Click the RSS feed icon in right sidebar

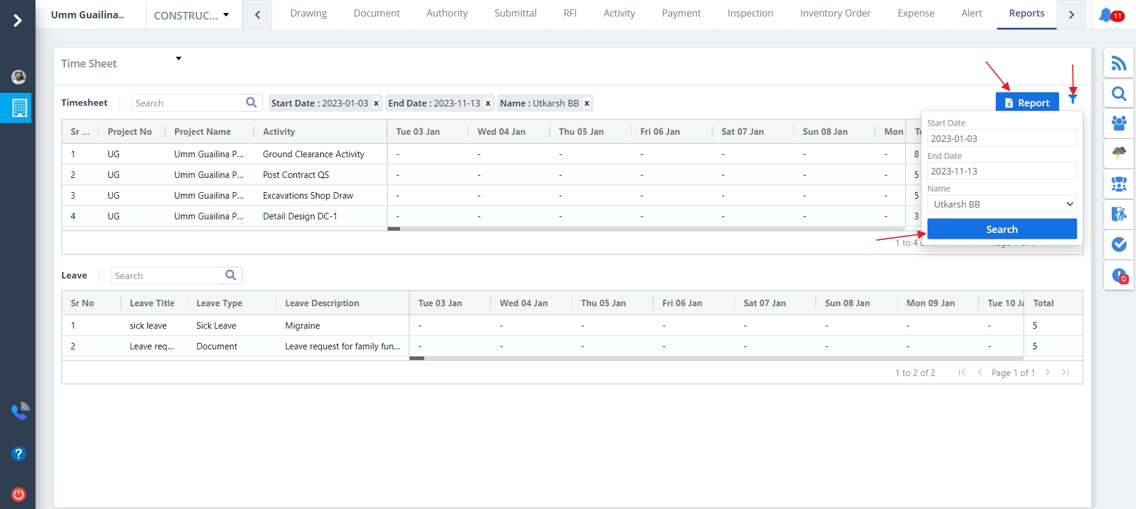pyautogui.click(x=1118, y=63)
